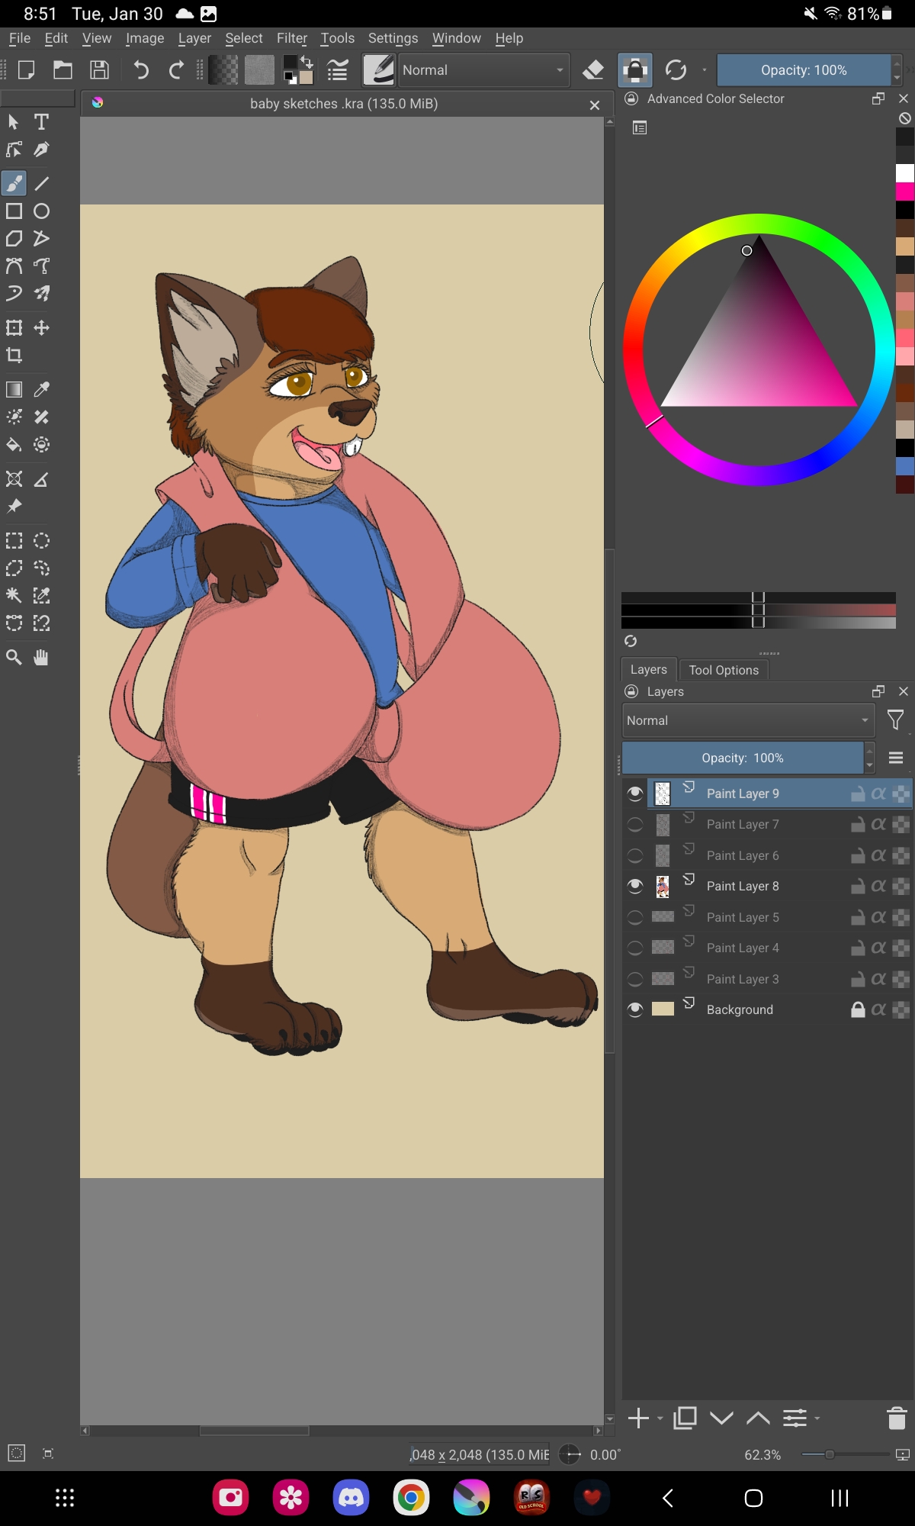Image resolution: width=915 pixels, height=1526 pixels.
Task: Open the fill gradients swatch in toolbar
Action: coord(223,70)
